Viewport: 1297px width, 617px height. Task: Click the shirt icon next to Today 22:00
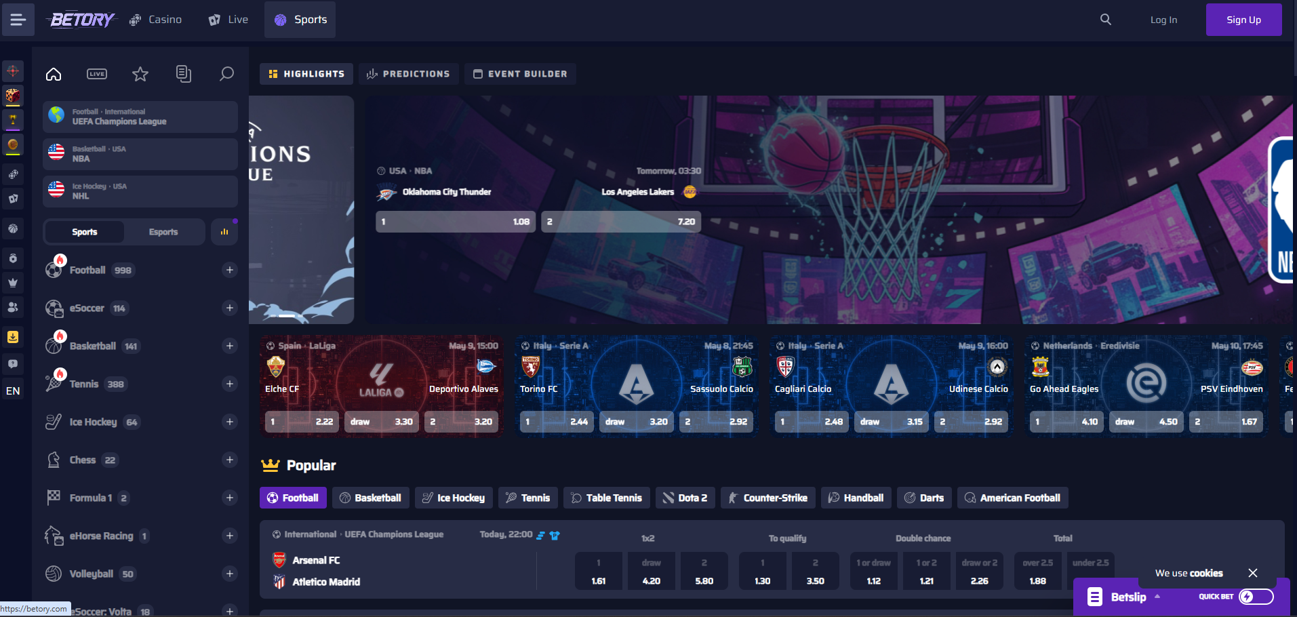[555, 535]
